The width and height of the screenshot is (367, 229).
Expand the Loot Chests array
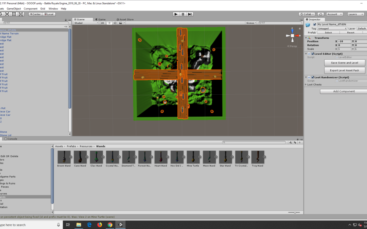click(306, 84)
